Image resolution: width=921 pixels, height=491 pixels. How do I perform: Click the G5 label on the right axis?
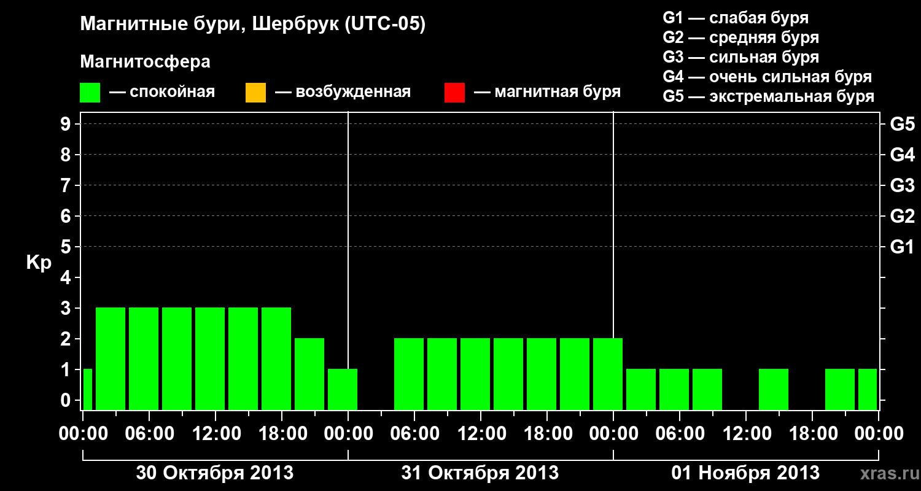point(902,124)
